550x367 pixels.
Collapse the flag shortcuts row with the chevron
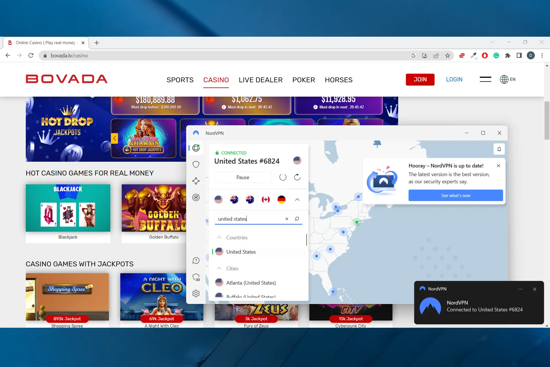tap(298, 200)
